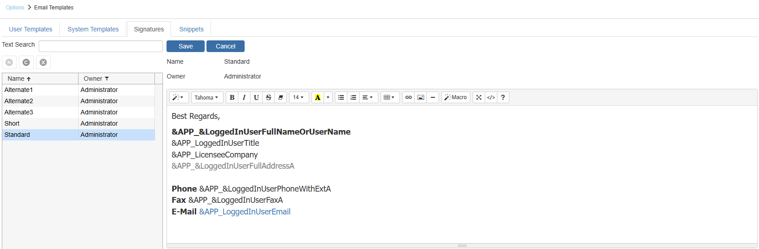Click the Text Search input field
Viewport: 759px width, 249px height.
(x=101, y=46)
